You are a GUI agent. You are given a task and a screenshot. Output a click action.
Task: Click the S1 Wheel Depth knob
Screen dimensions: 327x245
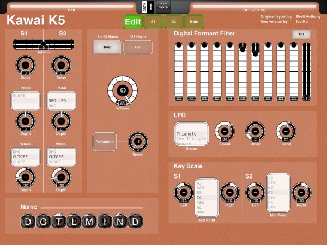26,177
